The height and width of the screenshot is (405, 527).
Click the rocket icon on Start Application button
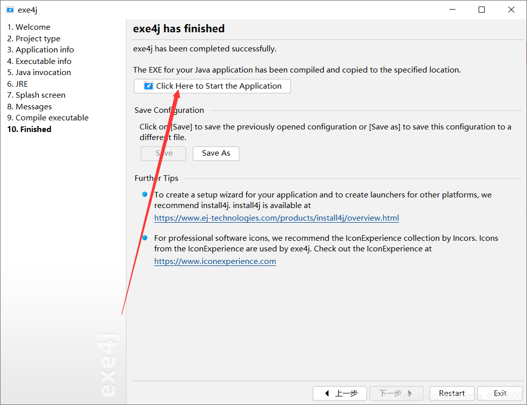click(x=148, y=86)
